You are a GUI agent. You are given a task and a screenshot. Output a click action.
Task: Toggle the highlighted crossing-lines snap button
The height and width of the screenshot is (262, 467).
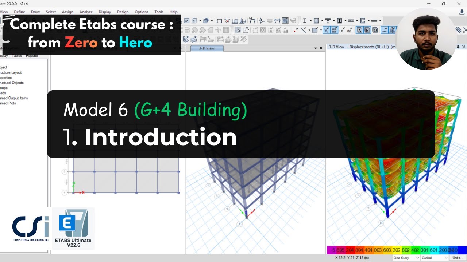point(327,30)
